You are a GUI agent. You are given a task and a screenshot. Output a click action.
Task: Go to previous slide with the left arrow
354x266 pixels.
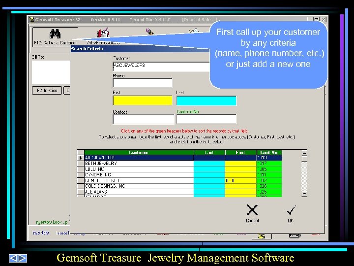[x=13, y=258]
